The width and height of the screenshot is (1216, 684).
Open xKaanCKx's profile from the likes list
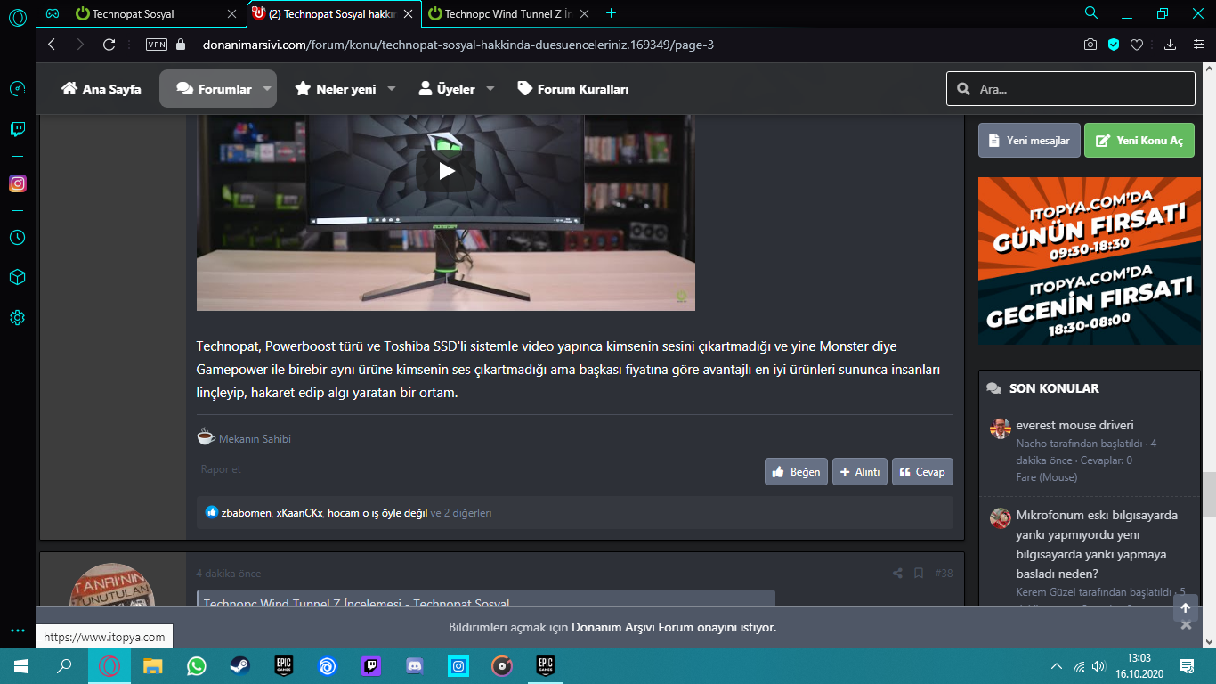point(299,513)
